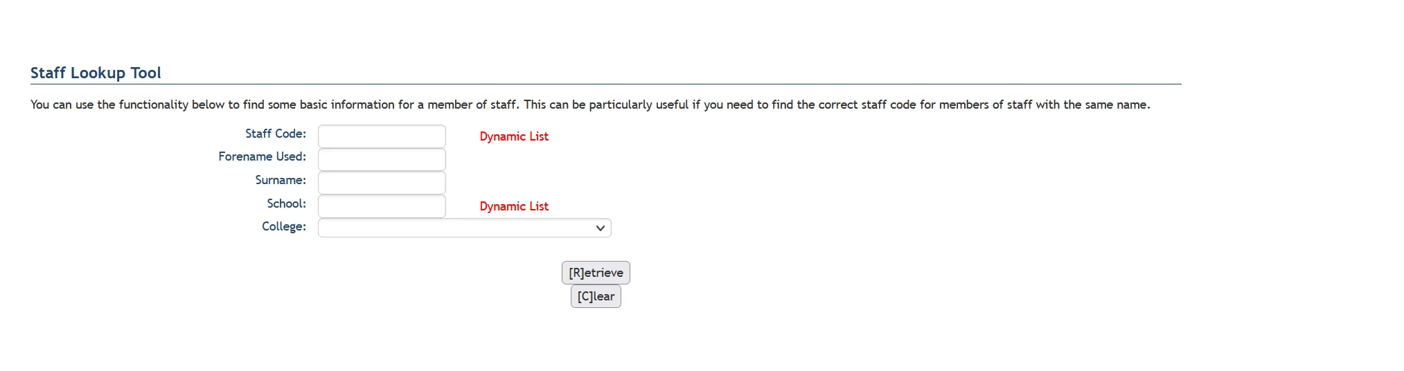Open the College dropdown list
The width and height of the screenshot is (1404, 371).
(x=464, y=228)
